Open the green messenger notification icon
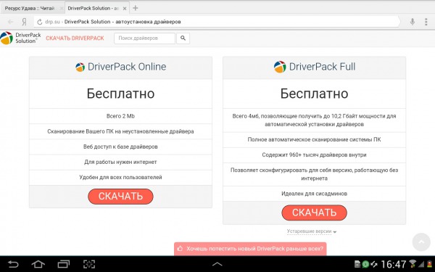The height and width of the screenshot is (272, 435). (365, 264)
